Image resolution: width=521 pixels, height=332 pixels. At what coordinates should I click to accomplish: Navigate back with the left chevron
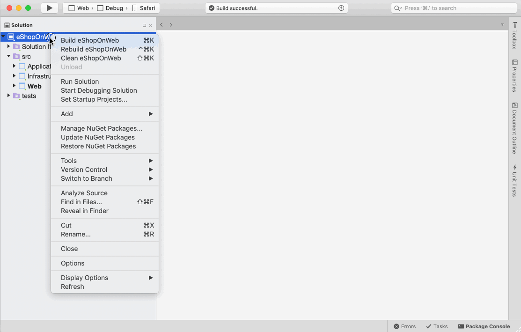[x=161, y=25]
